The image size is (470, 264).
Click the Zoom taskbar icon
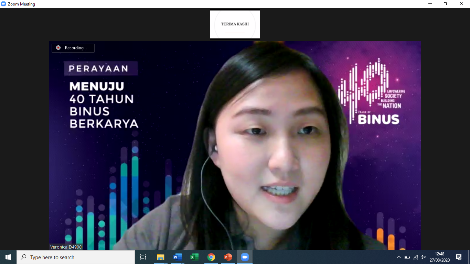[x=245, y=257]
